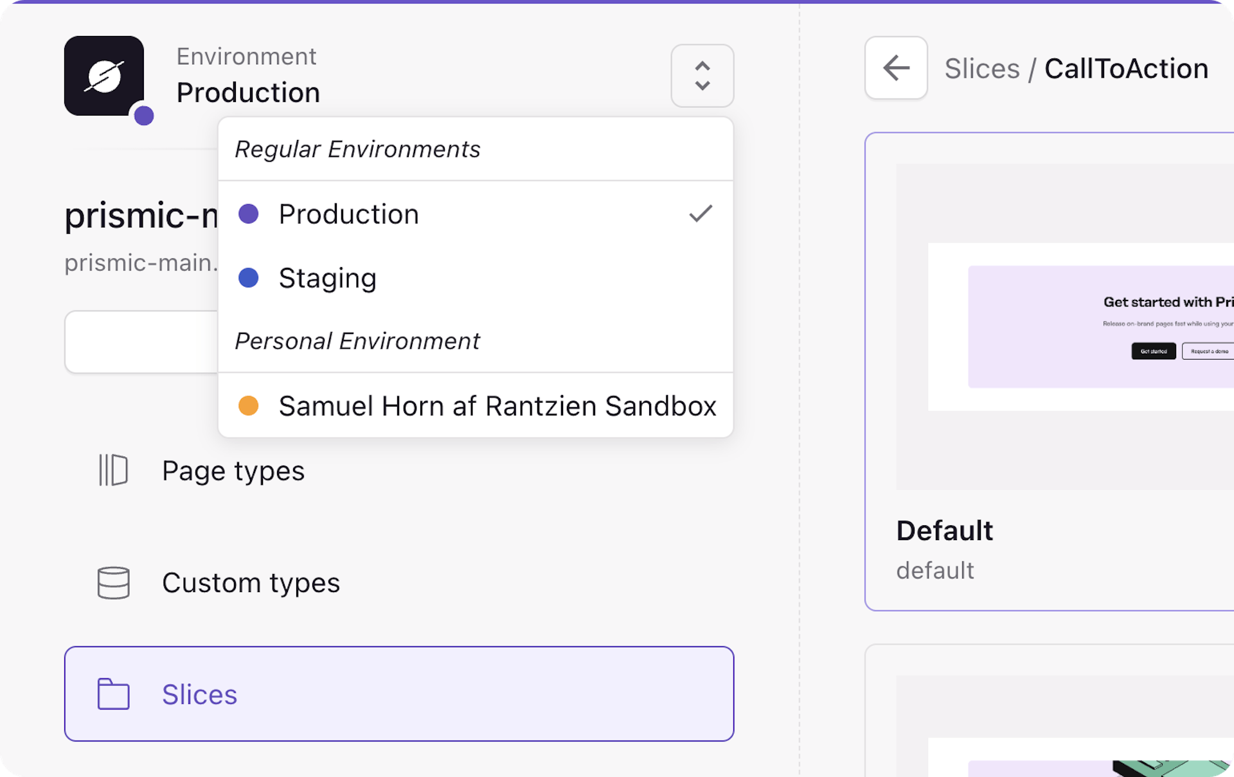Click the Get started button in preview
The image size is (1234, 777).
tap(1153, 351)
